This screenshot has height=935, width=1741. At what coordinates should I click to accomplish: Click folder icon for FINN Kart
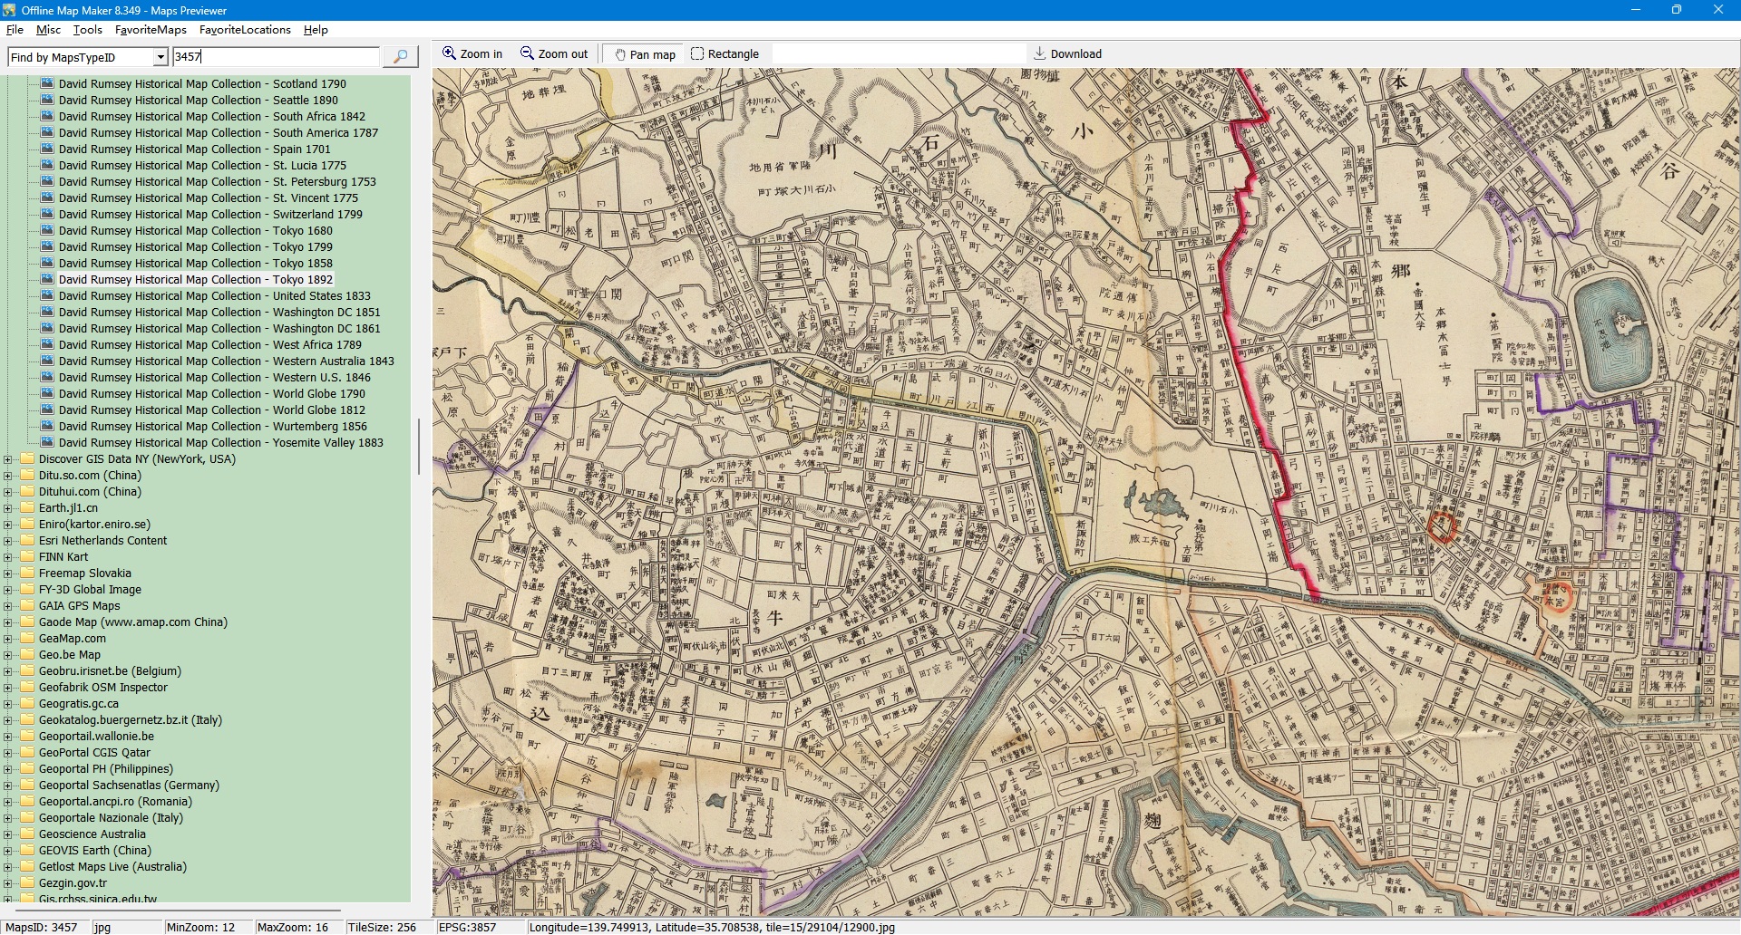(27, 557)
